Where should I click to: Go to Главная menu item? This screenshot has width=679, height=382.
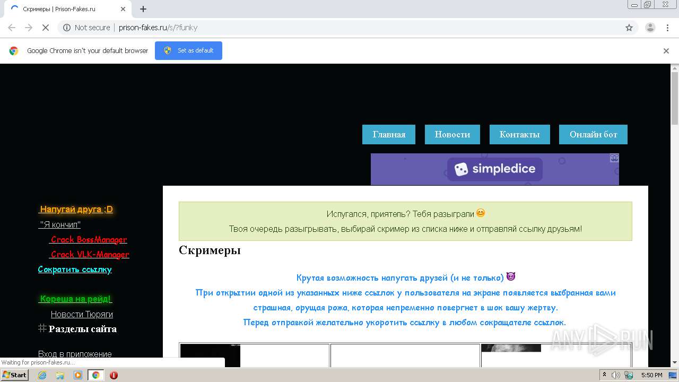pyautogui.click(x=389, y=134)
